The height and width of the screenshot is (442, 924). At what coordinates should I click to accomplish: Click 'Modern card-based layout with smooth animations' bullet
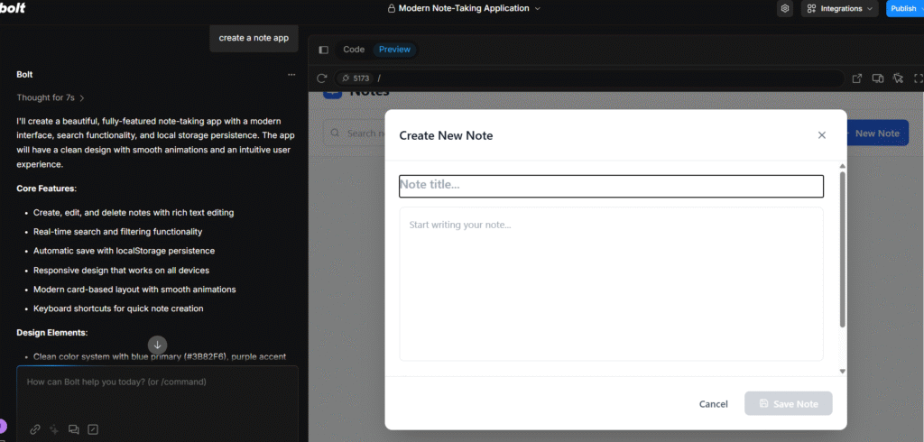(x=134, y=290)
